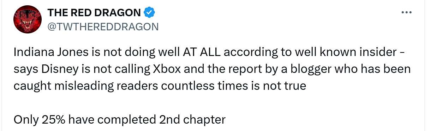
Task: Click the blue verified checkmark badge
Action: pos(149,13)
